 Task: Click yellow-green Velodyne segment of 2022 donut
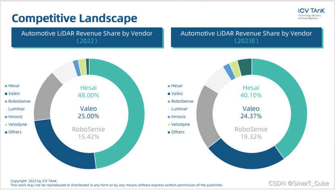tap(82, 67)
